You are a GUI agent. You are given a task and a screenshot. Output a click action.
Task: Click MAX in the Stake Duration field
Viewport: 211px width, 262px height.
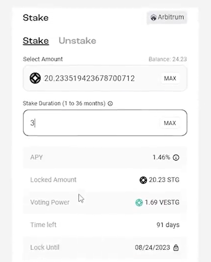(170, 123)
